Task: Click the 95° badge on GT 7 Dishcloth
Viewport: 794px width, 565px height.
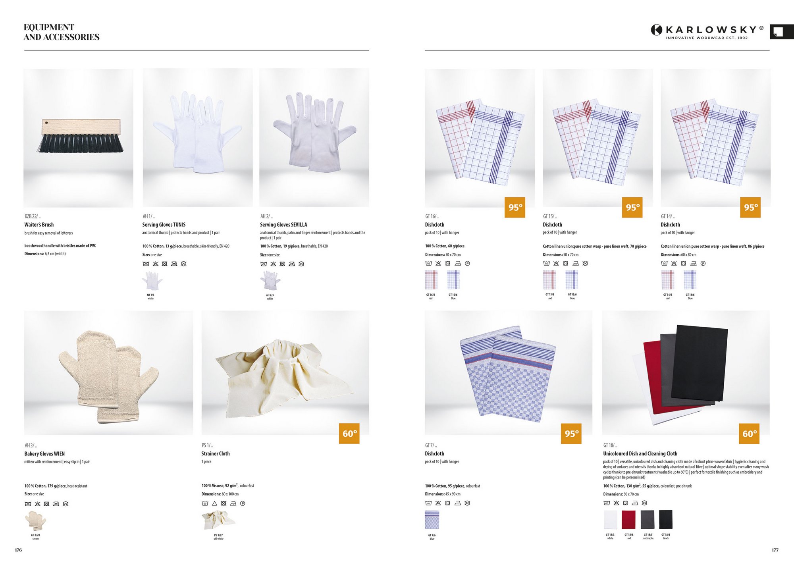Action: [x=571, y=434]
